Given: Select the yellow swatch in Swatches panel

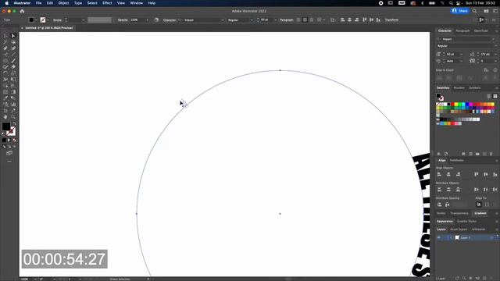Looking at the screenshot, I should coord(456,104).
